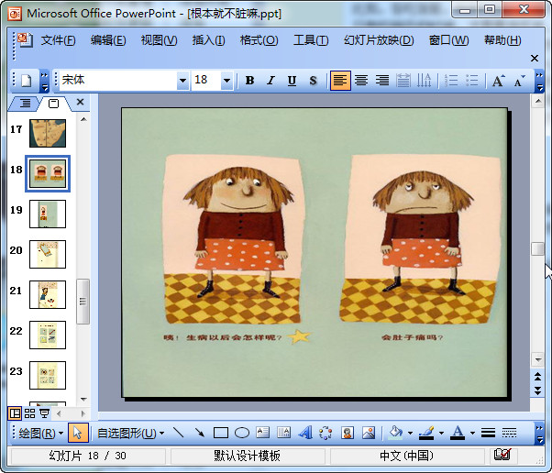Select the Arrow drawing tool
Image resolution: width=552 pixels, height=473 pixels.
pyautogui.click(x=200, y=433)
